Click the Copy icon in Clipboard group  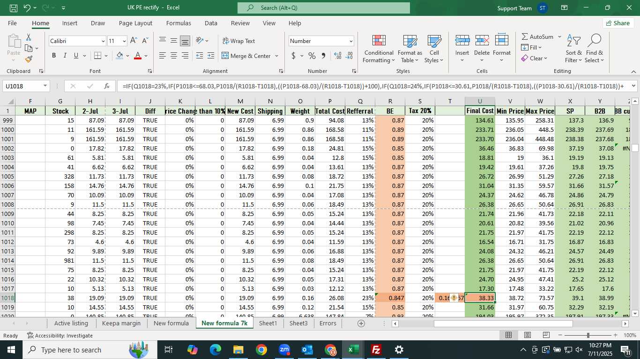click(29, 48)
